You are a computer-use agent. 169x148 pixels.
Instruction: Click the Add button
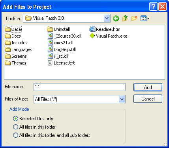click(x=148, y=87)
